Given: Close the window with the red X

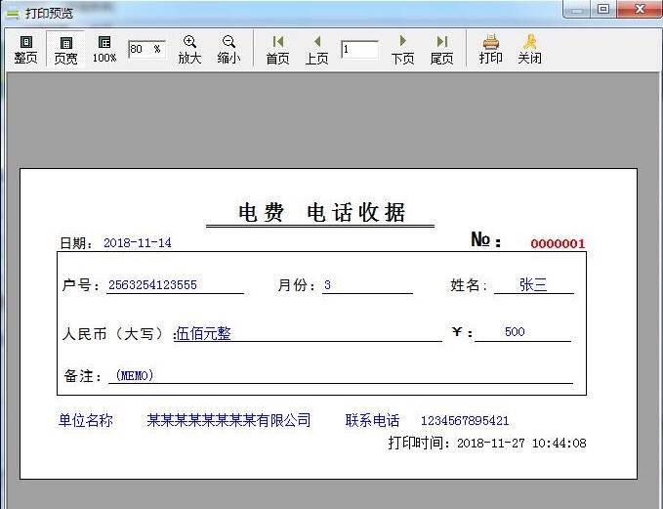Looking at the screenshot, I should click(640, 9).
